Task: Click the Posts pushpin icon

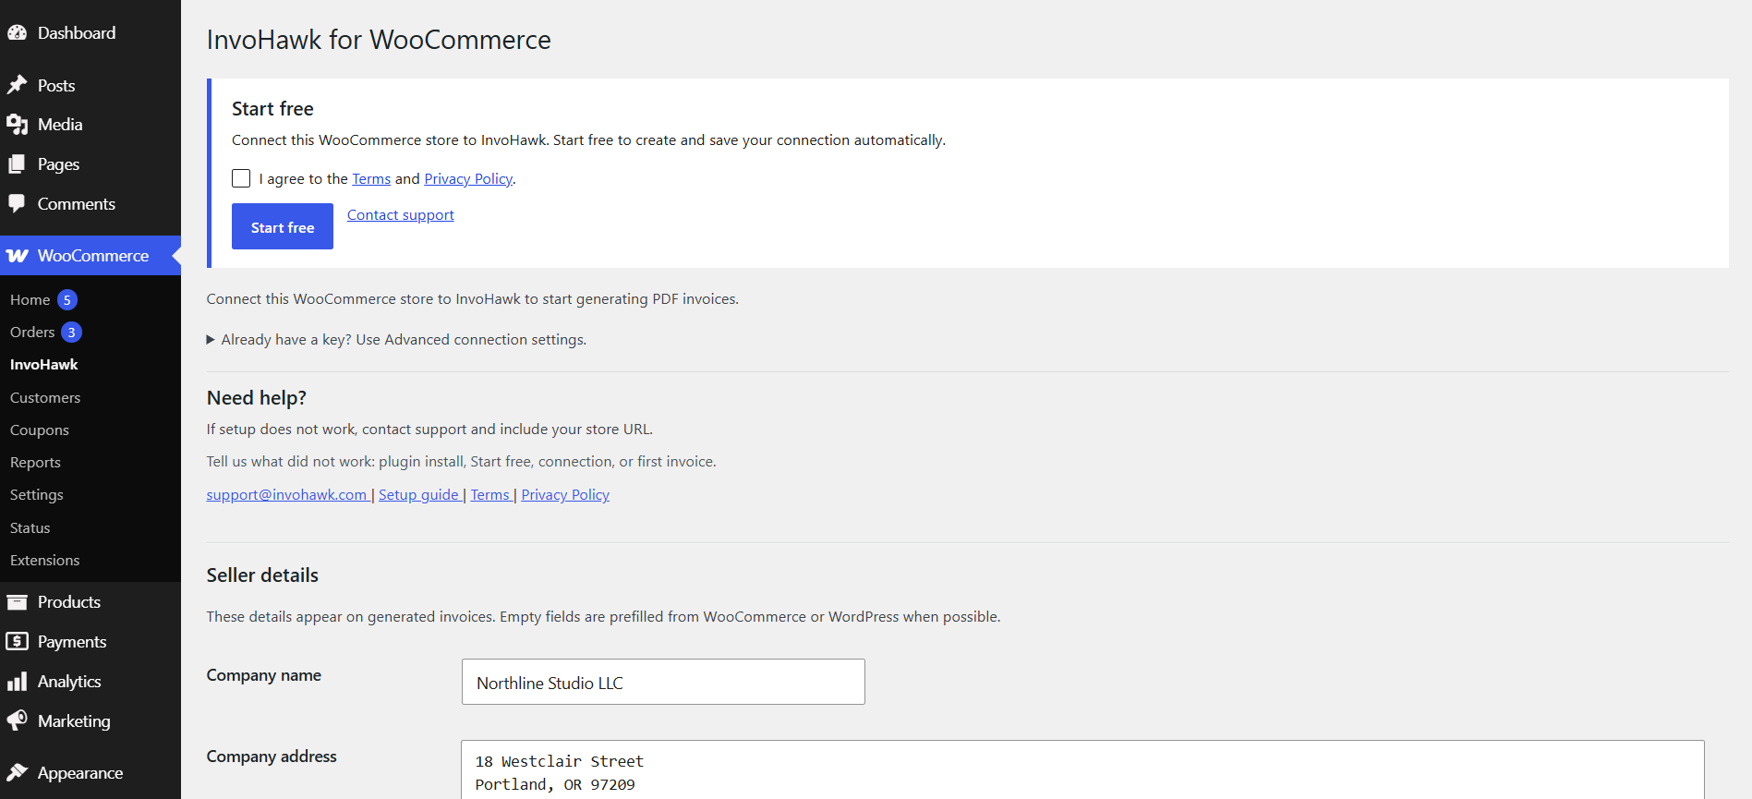Action: pyautogui.click(x=17, y=85)
